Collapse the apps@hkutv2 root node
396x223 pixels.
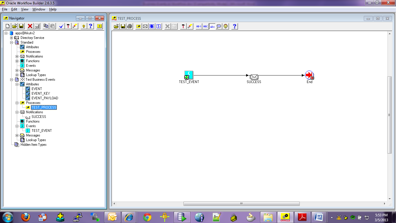coord(6,33)
